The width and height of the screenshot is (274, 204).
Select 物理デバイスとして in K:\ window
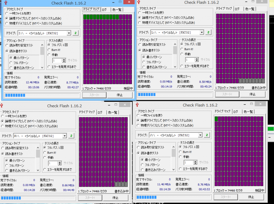point(30,126)
